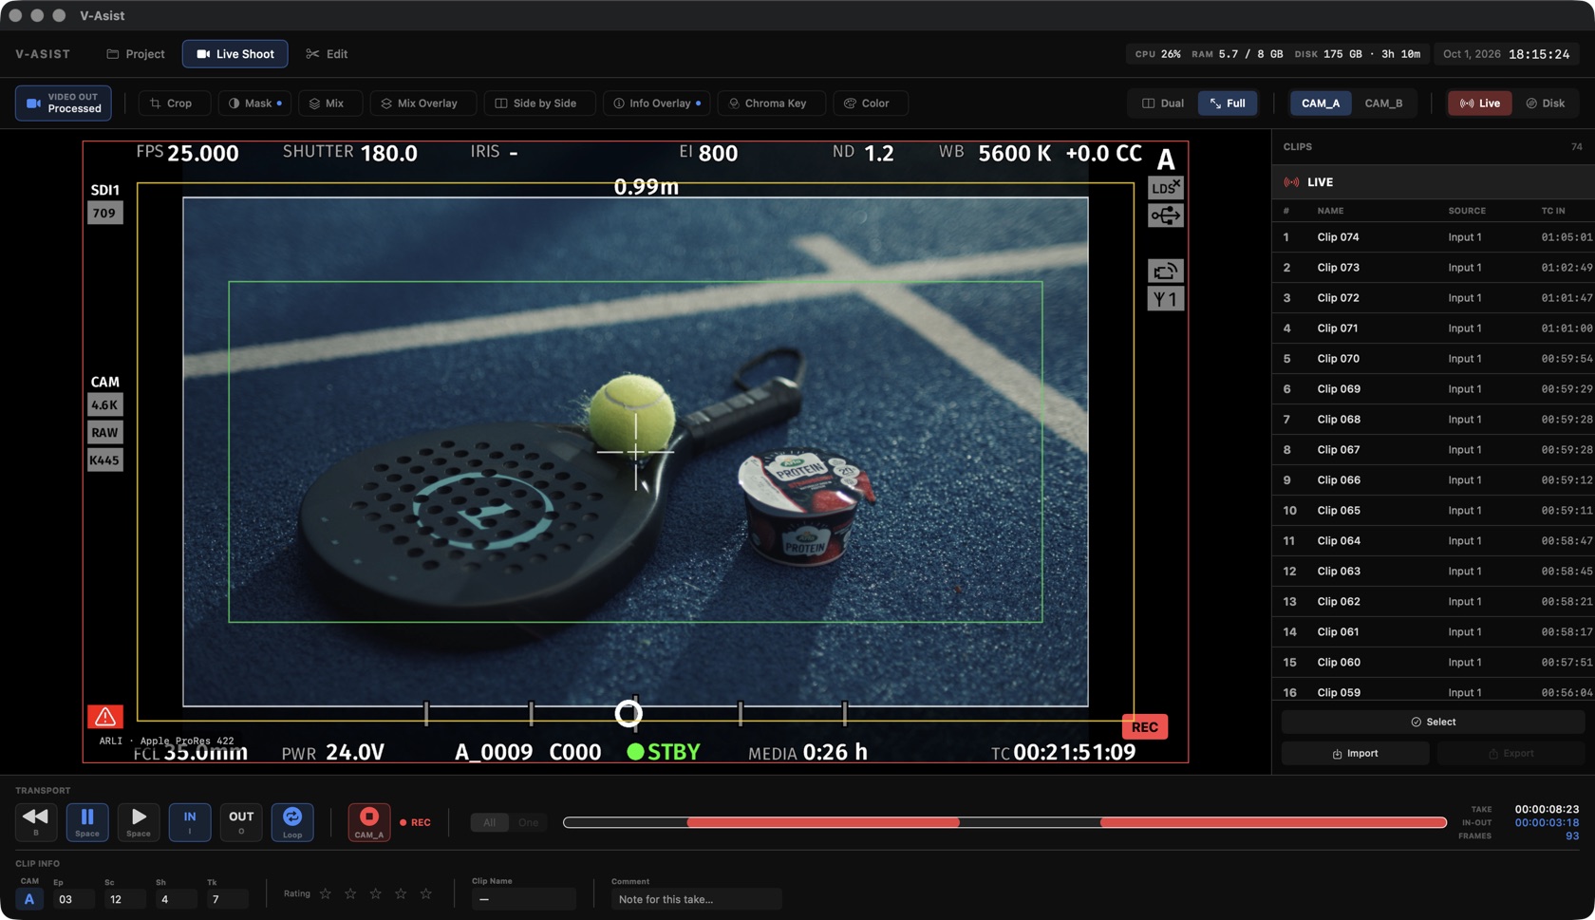Switch source to Disk

point(1546,103)
